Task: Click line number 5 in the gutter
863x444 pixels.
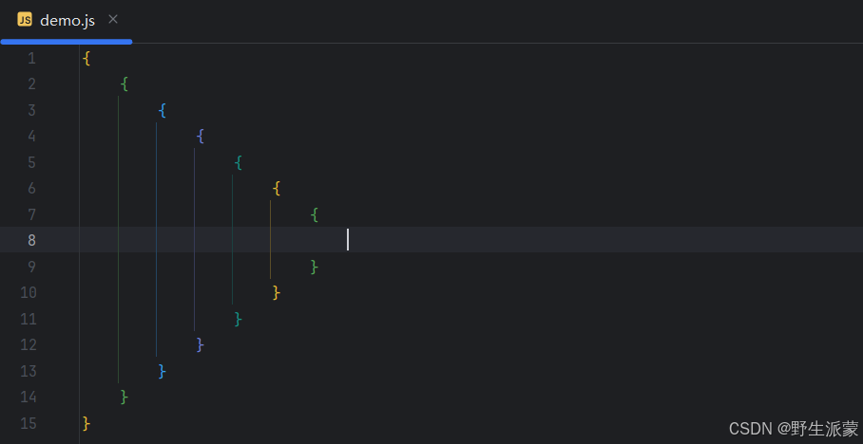Action: (x=32, y=162)
